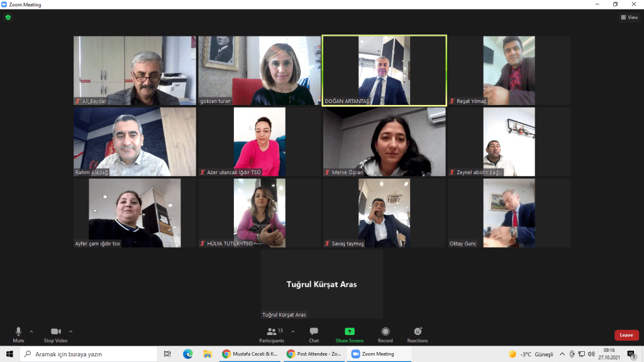This screenshot has width=644, height=362.
Task: Click the Windows search box
Action: (x=88, y=354)
